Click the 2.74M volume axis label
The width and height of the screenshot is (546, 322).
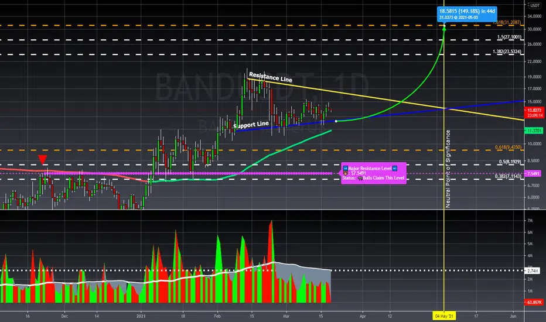(x=533, y=270)
